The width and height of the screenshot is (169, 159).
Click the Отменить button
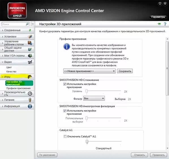(139, 155)
